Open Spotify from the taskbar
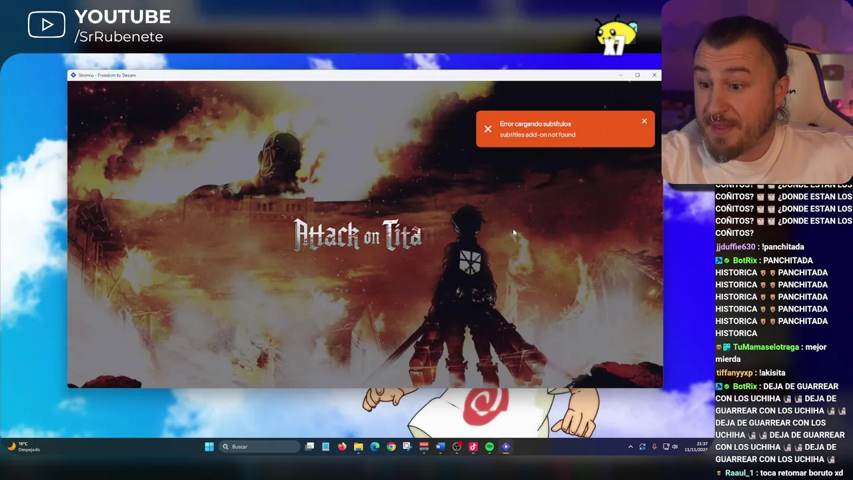The height and width of the screenshot is (480, 853). [x=489, y=447]
